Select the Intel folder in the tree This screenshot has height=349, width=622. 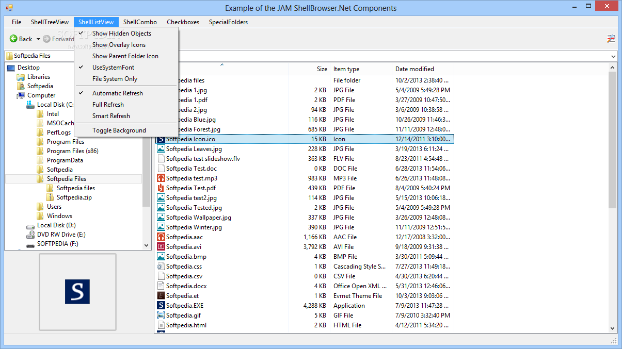point(53,114)
